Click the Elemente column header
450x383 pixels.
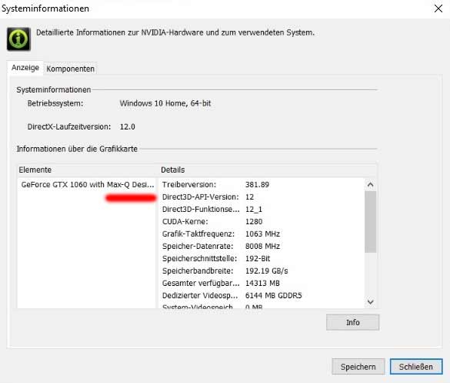tap(35, 170)
